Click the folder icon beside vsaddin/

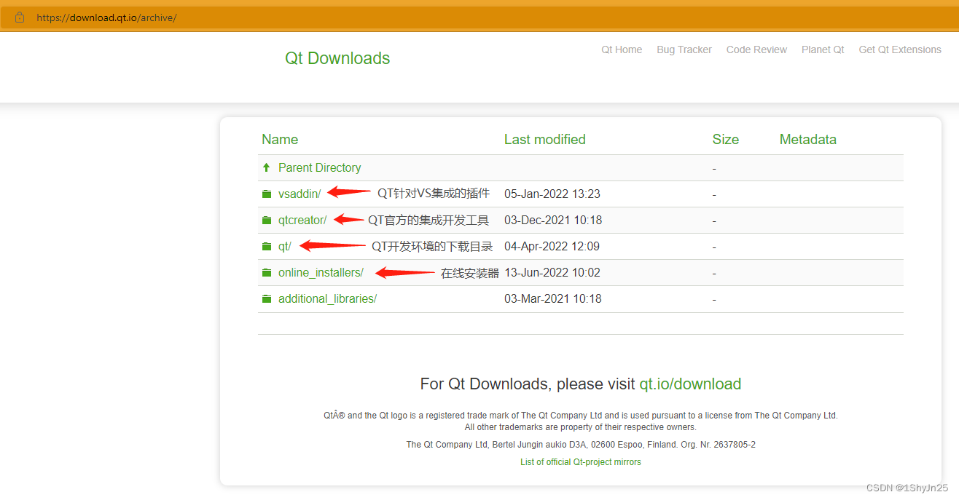click(267, 194)
